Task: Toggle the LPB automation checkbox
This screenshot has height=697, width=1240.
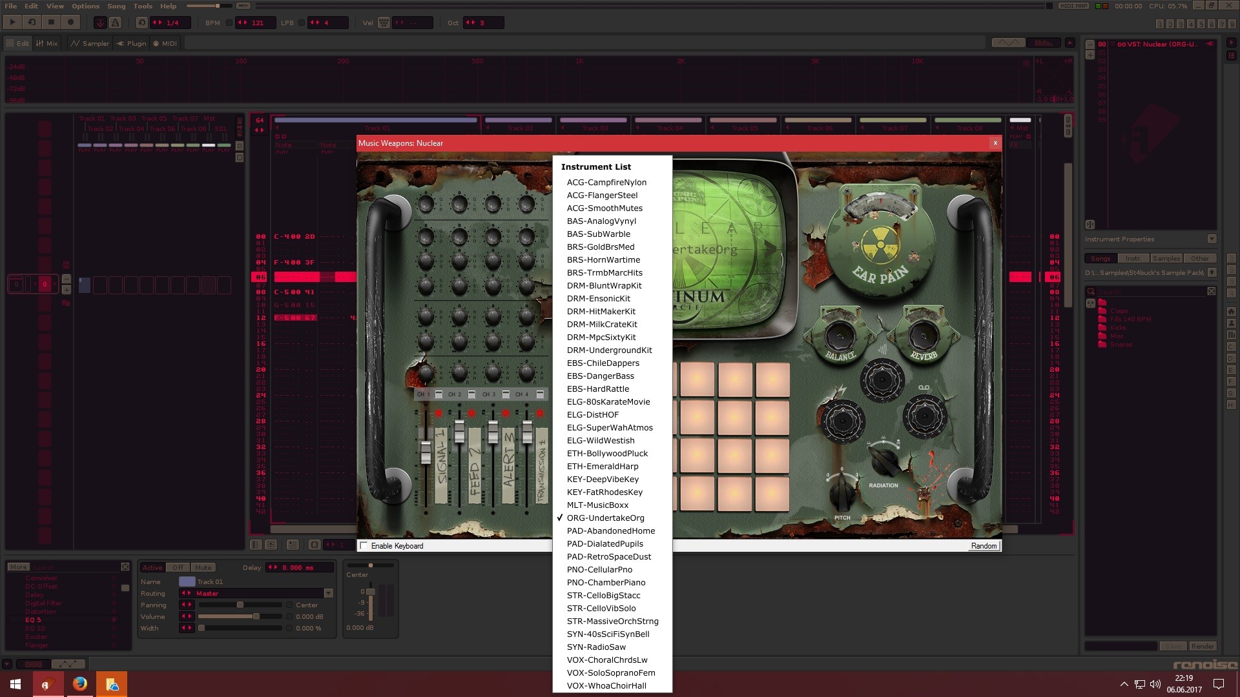Action: (x=301, y=23)
